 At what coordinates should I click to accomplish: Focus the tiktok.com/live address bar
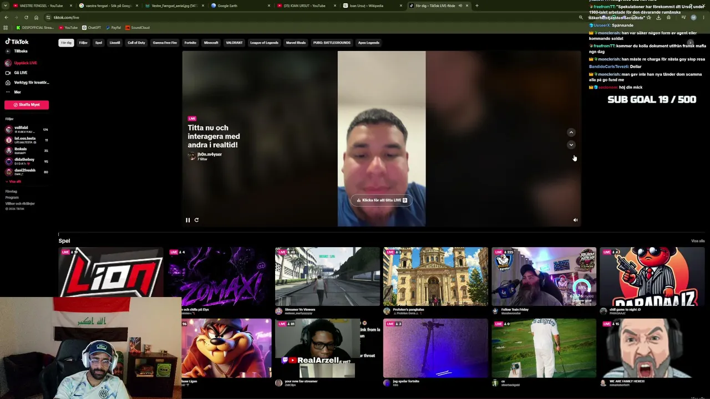pyautogui.click(x=311, y=17)
